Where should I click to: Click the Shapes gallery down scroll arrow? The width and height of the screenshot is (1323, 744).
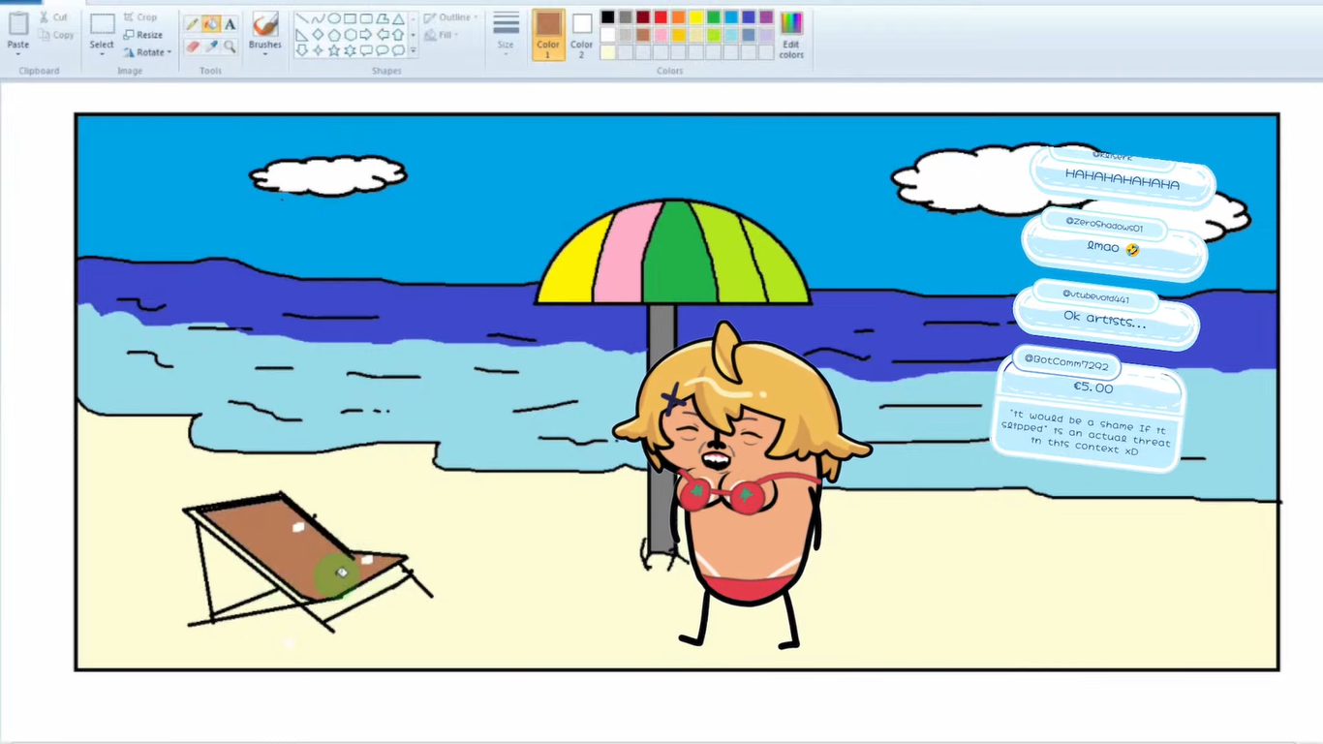click(414, 35)
